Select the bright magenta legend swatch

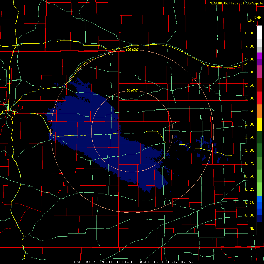(259, 56)
